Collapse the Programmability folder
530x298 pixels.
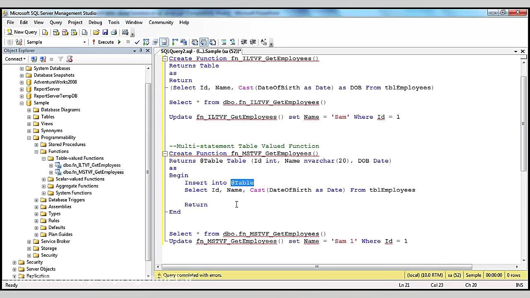[x=29, y=137]
